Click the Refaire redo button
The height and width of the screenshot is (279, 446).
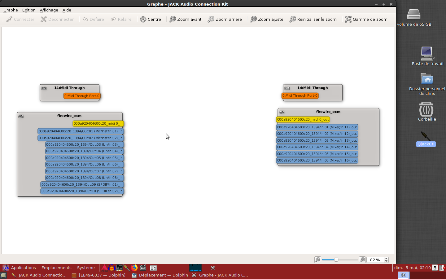point(121,19)
